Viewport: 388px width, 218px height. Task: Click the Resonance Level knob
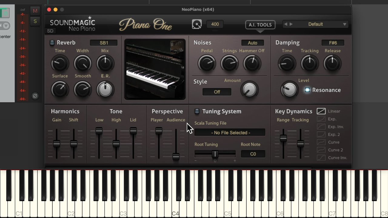point(289,90)
